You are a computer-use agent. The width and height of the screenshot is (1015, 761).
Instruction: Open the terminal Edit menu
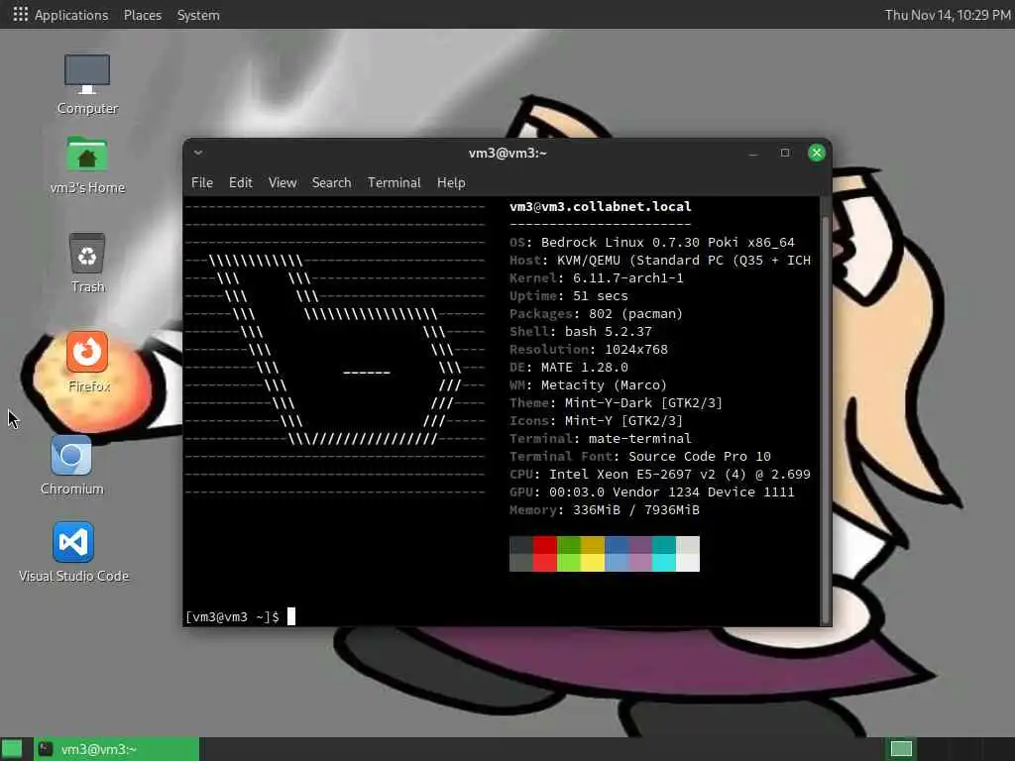[240, 182]
